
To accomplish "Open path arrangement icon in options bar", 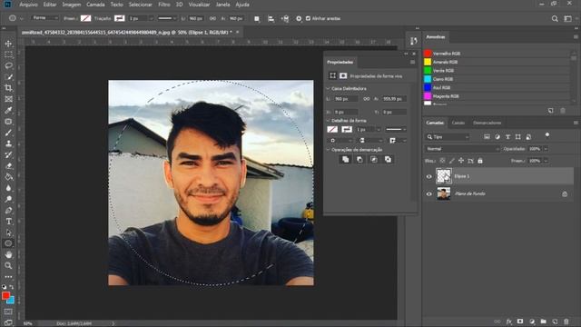I will pyautogui.click(x=285, y=18).
